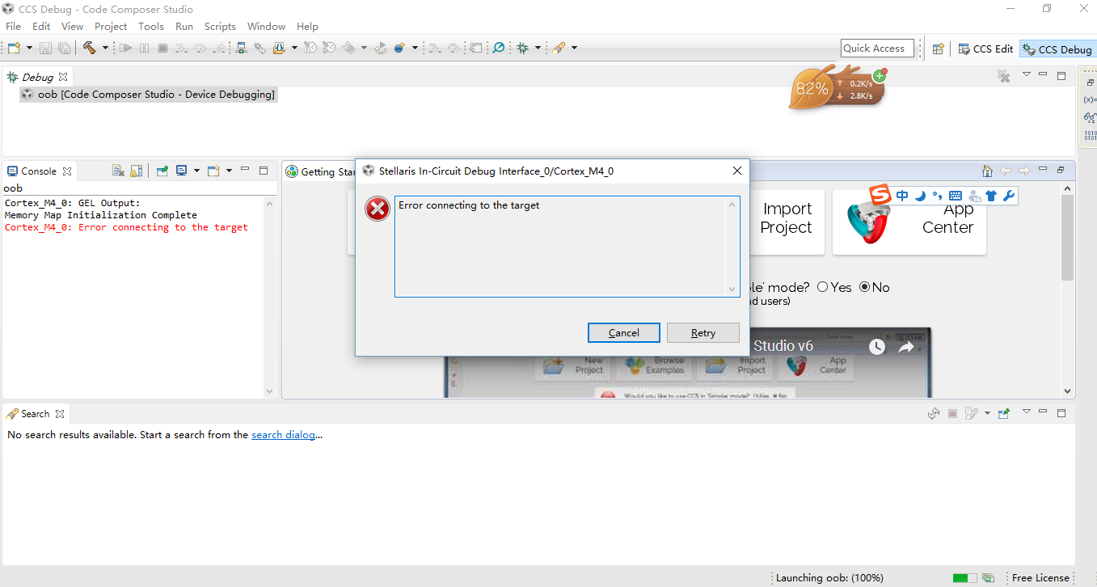Open the Search view menu triangle
The height and width of the screenshot is (587, 1097).
click(1027, 412)
